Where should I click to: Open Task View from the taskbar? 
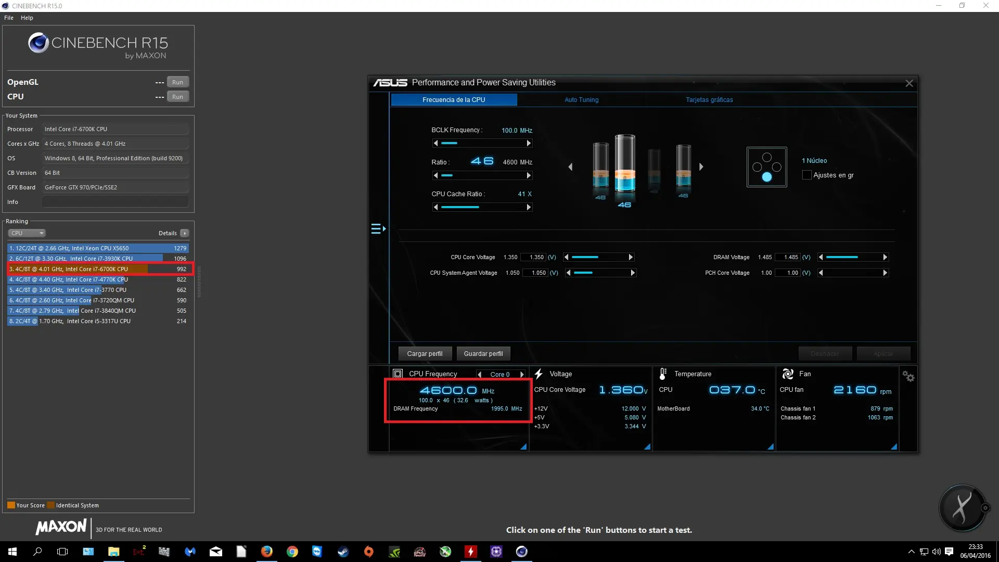[62, 552]
